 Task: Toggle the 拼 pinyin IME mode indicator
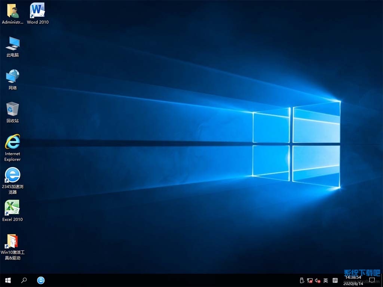pyautogui.click(x=335, y=280)
